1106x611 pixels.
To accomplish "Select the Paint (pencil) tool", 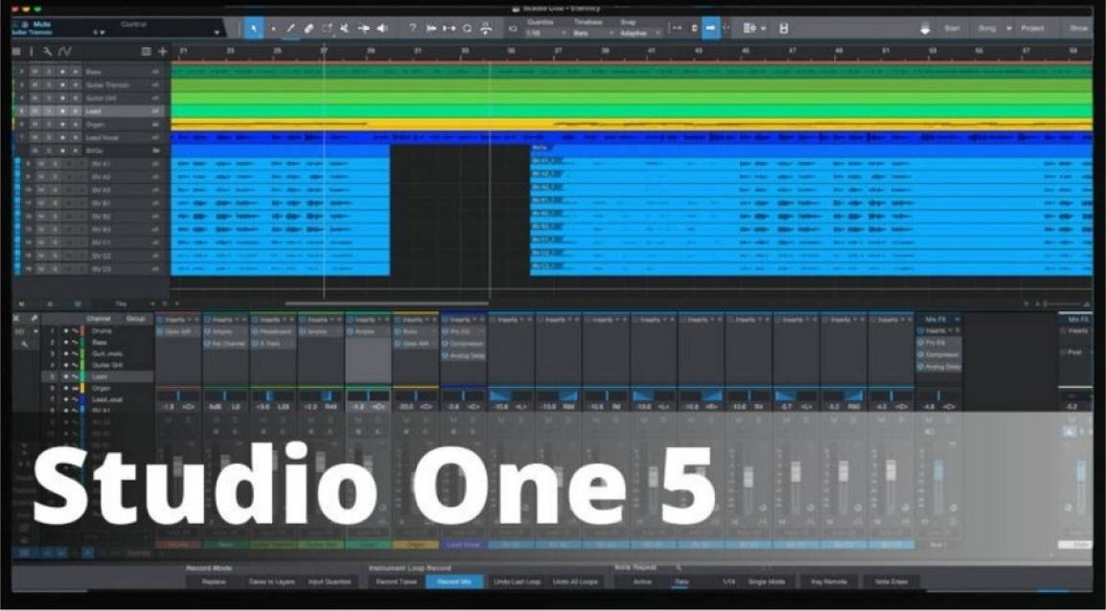I will 290,28.
